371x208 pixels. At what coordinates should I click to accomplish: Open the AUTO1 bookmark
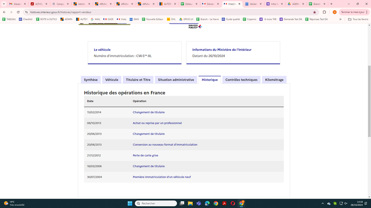(82, 19)
